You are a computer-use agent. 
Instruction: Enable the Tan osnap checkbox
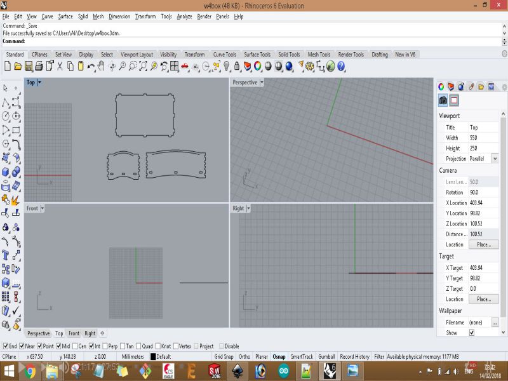click(x=123, y=346)
